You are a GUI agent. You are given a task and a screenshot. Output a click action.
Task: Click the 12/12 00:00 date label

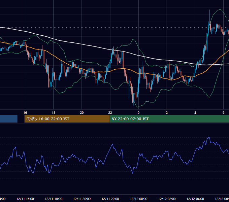[138, 199]
